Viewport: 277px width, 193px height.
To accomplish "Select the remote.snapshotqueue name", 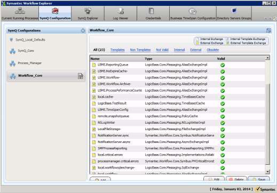I will pyautogui.click(x=113, y=116).
